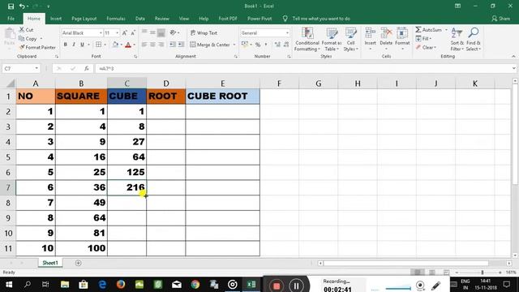The width and height of the screenshot is (519, 292).
Task: Click the Orientation text angle icon
Action: pyautogui.click(x=173, y=32)
